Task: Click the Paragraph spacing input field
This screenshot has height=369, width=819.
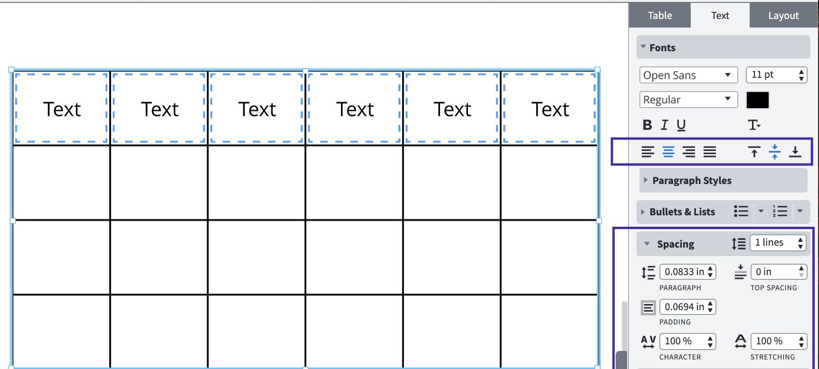Action: pos(685,271)
